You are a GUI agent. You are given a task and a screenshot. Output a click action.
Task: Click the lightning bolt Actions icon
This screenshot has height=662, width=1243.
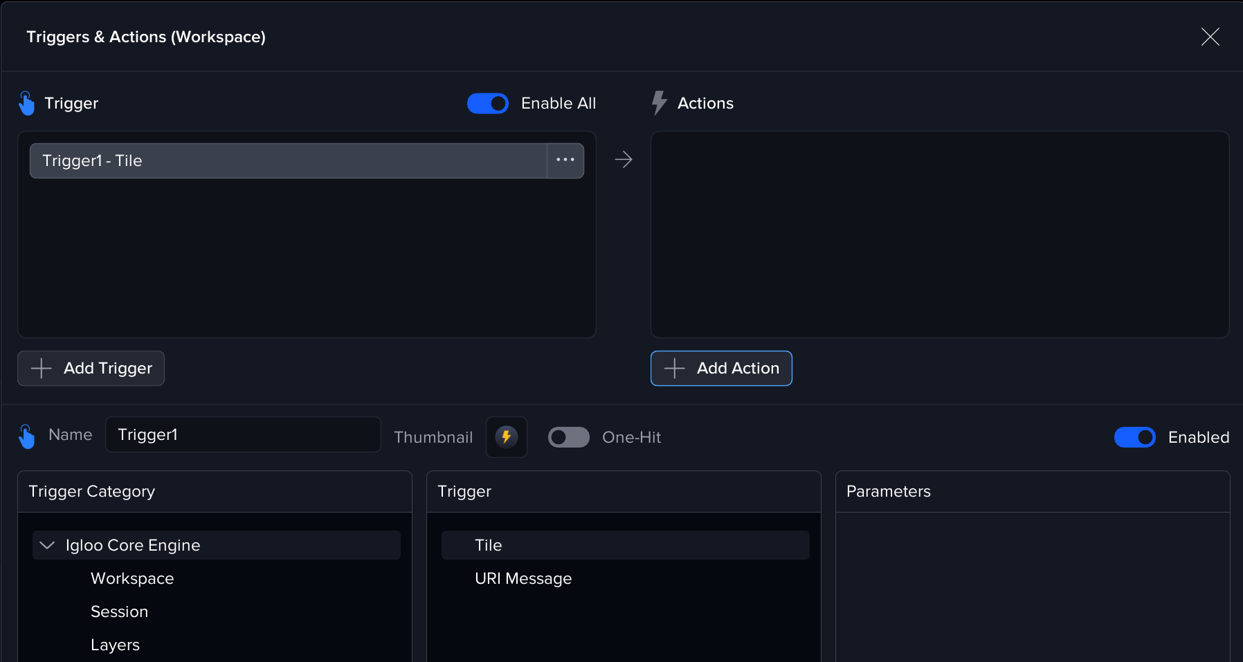[659, 103]
